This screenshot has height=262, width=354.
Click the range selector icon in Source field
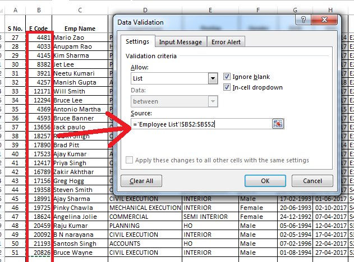coord(278,124)
